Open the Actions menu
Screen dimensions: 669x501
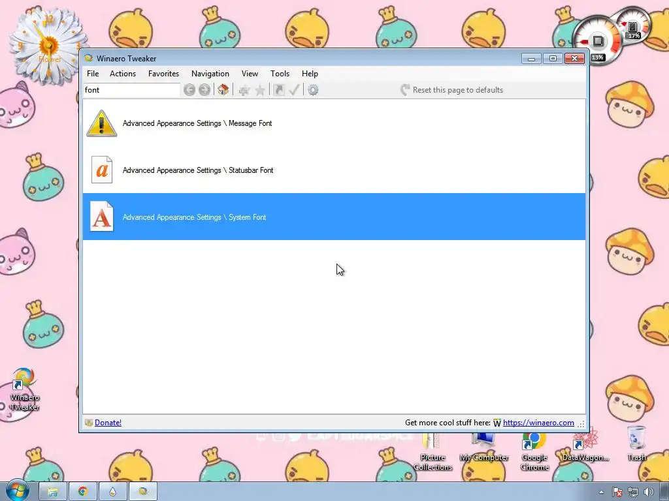(123, 74)
